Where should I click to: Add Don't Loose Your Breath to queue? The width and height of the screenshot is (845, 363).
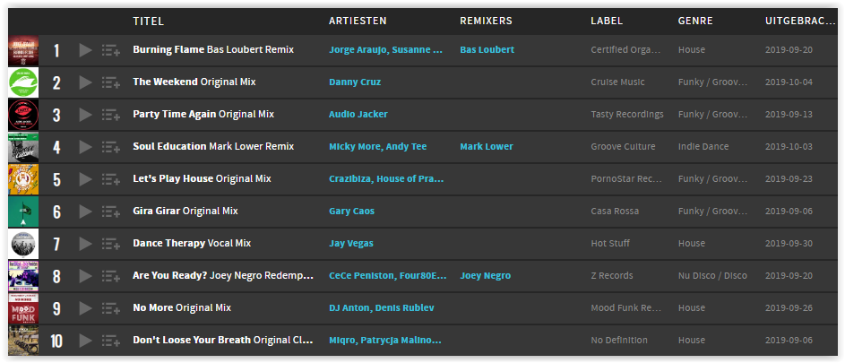point(110,341)
